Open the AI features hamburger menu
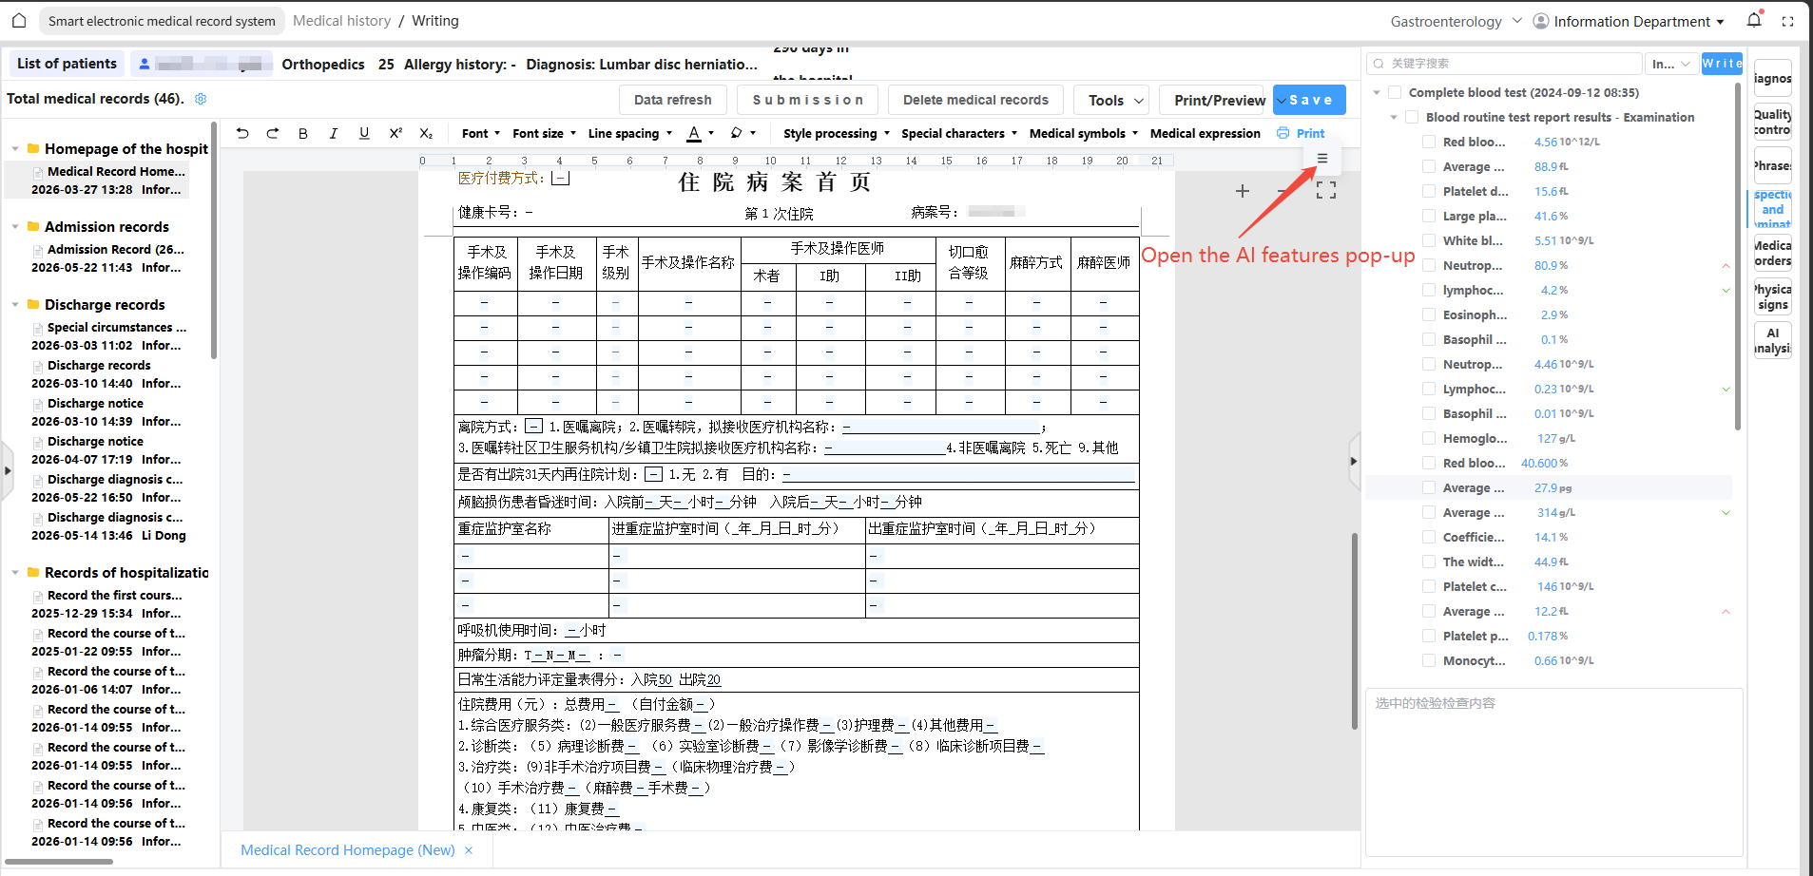The height and width of the screenshot is (876, 1813). pos(1321,159)
